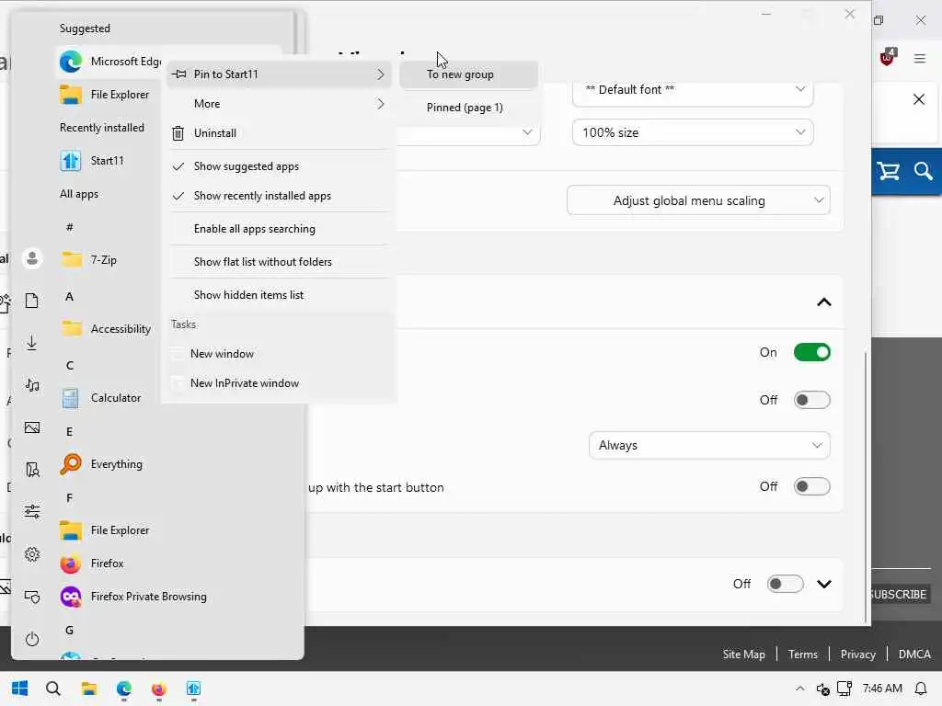This screenshot has height=706, width=942.
Task: Click the 7:46 AM clock
Action: 882,689
